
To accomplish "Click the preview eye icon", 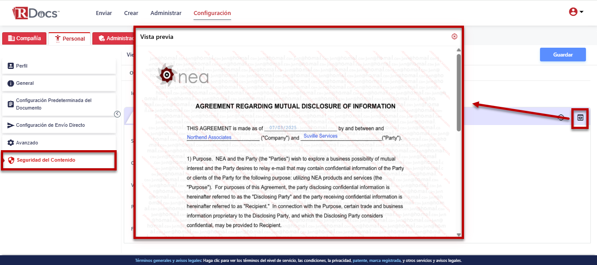I will click(x=580, y=117).
